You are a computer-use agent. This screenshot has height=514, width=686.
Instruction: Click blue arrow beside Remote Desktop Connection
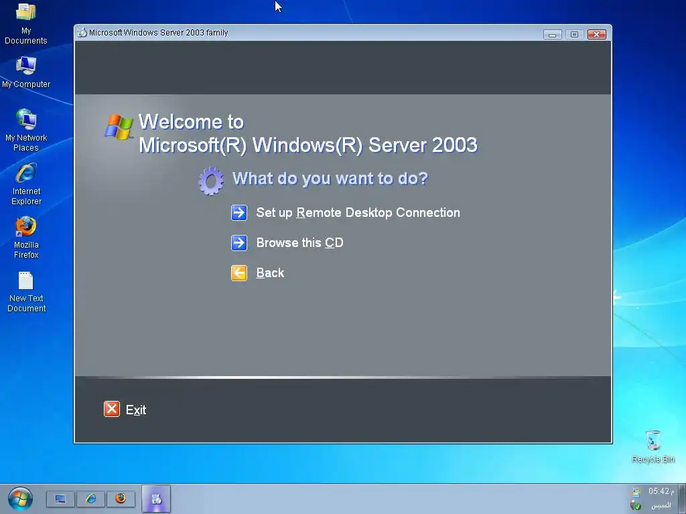tap(239, 213)
